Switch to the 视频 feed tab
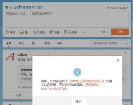 coord(47,43)
